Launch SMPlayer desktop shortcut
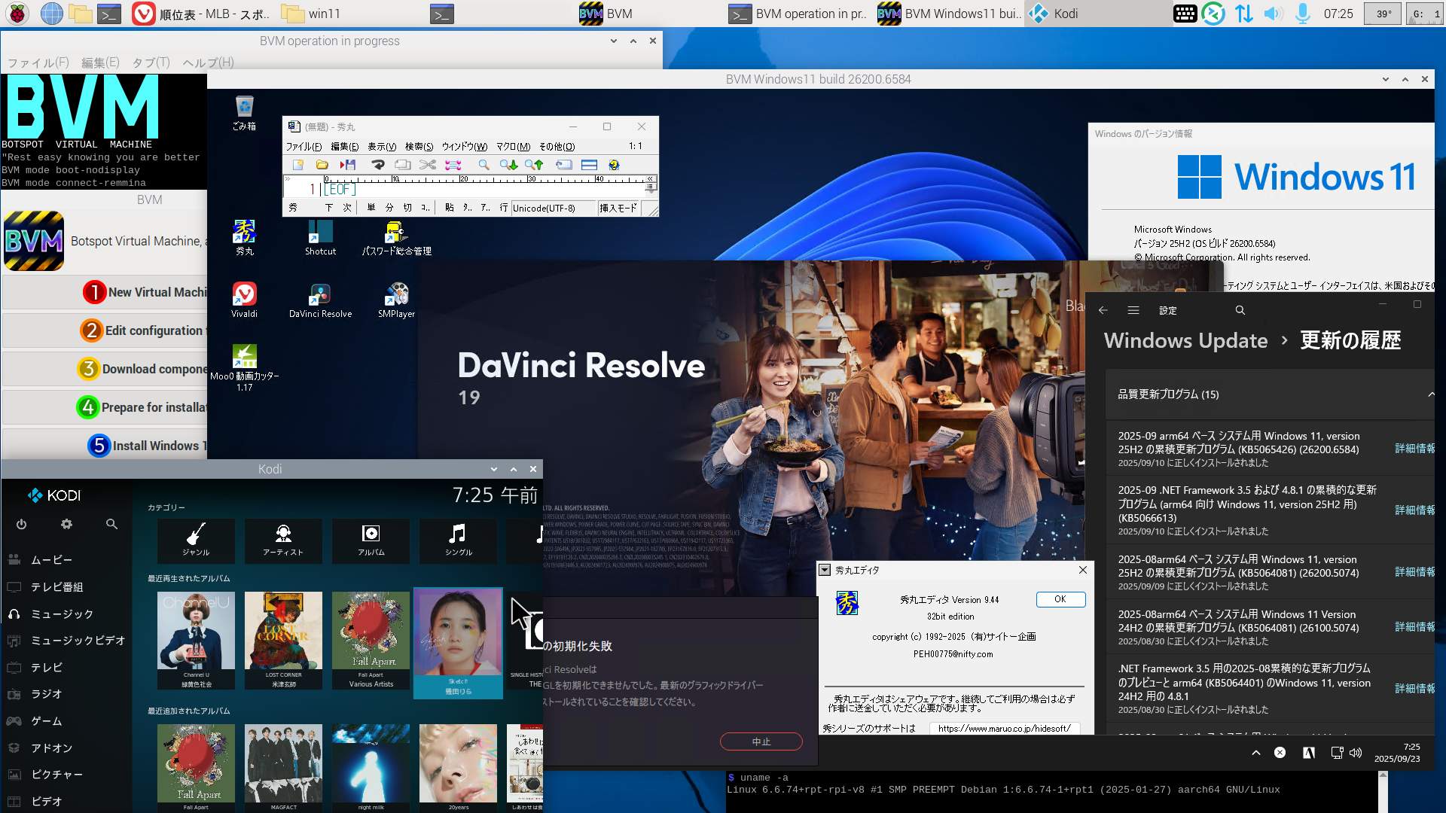 tap(396, 300)
